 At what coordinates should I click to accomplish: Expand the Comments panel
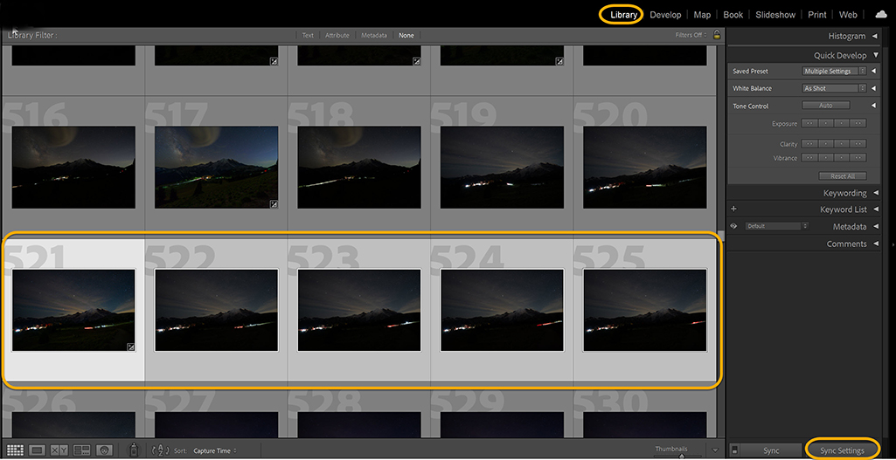875,244
